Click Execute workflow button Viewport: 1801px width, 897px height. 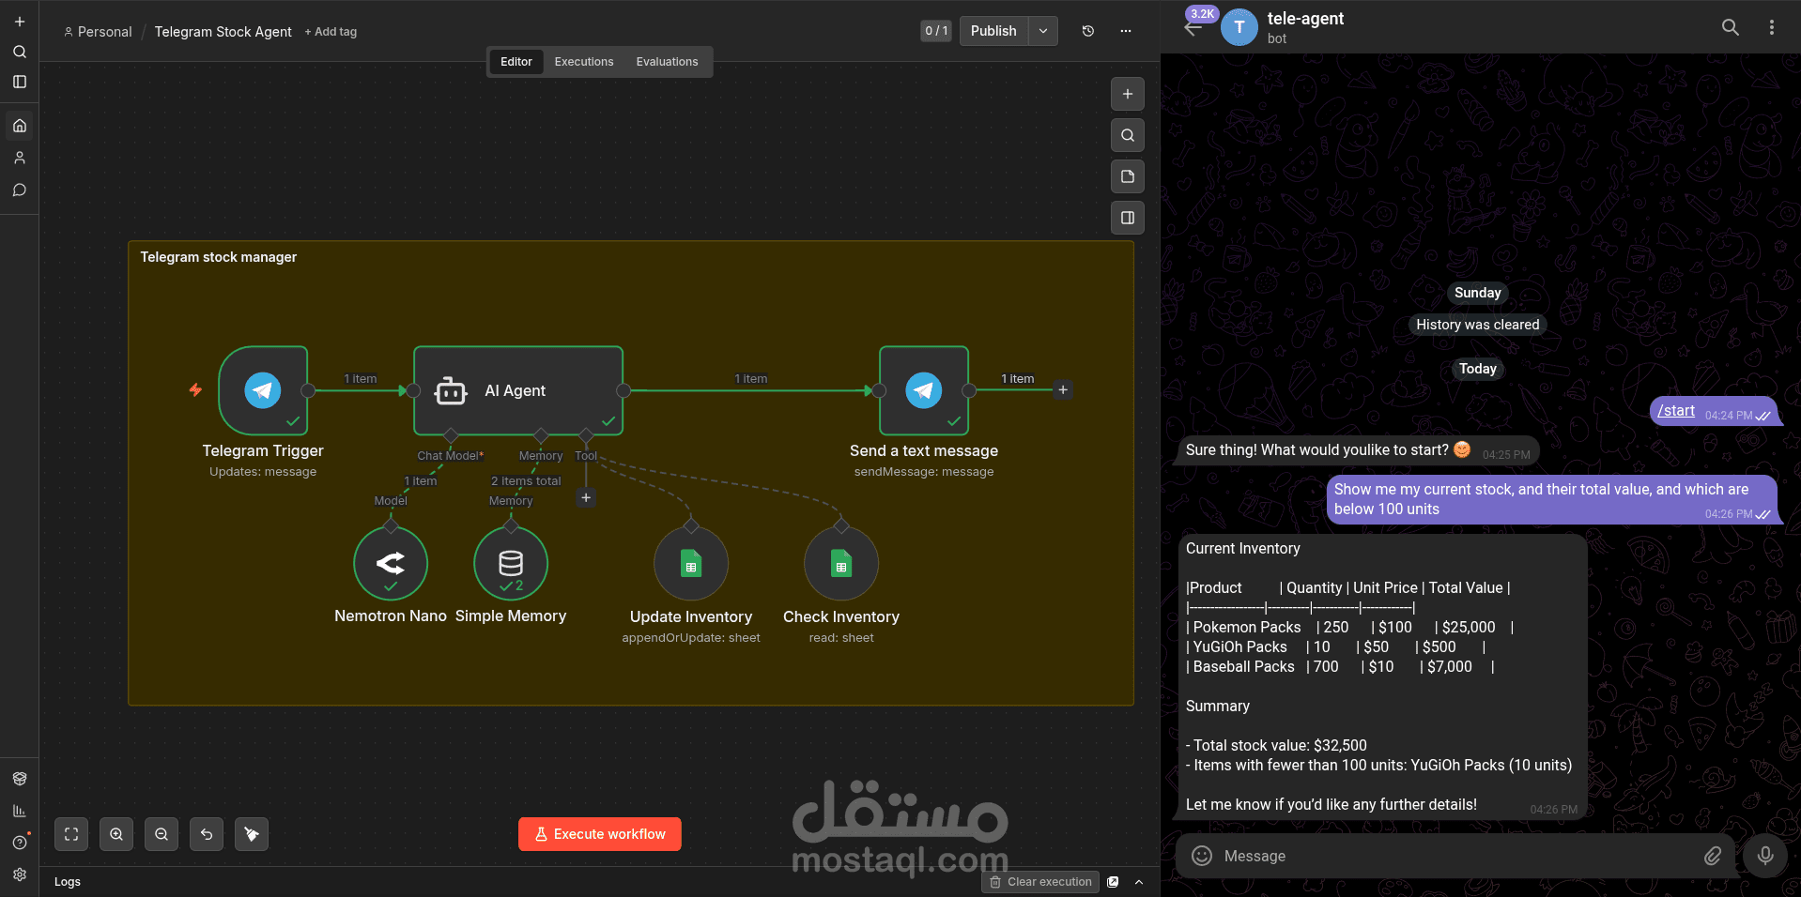[600, 834]
